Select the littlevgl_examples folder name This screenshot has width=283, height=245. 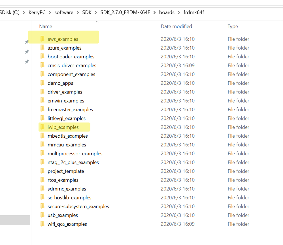66,118
